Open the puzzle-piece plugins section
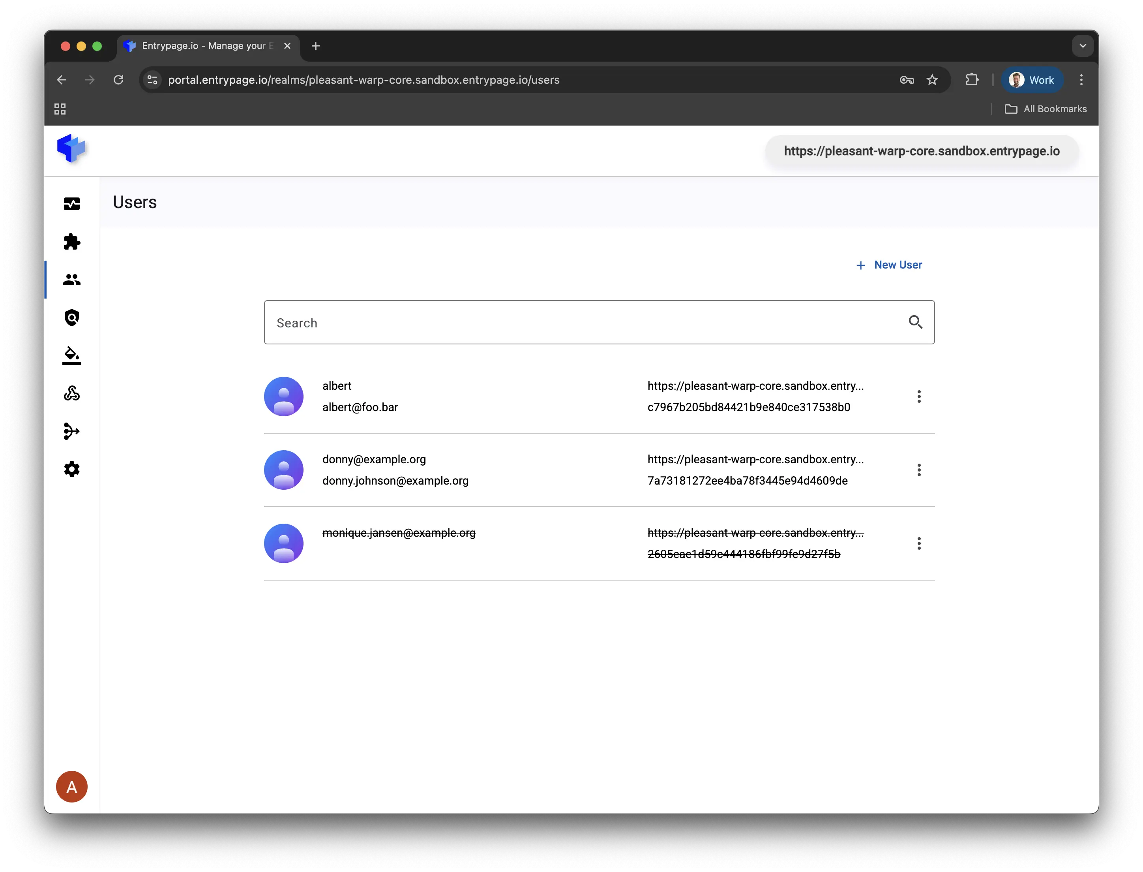Screen dimensions: 1143x872 (x=71, y=241)
